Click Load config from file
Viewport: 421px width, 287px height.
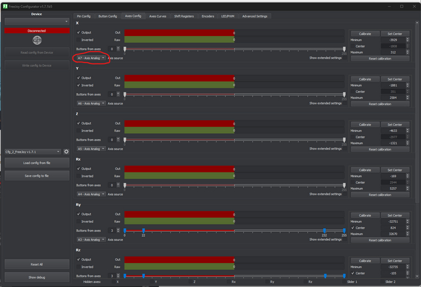(x=37, y=163)
